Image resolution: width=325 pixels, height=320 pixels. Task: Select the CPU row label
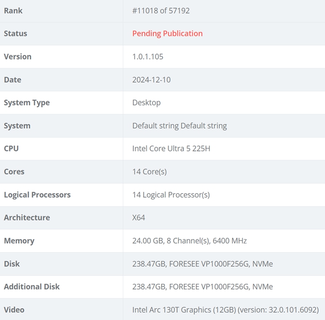click(x=11, y=149)
